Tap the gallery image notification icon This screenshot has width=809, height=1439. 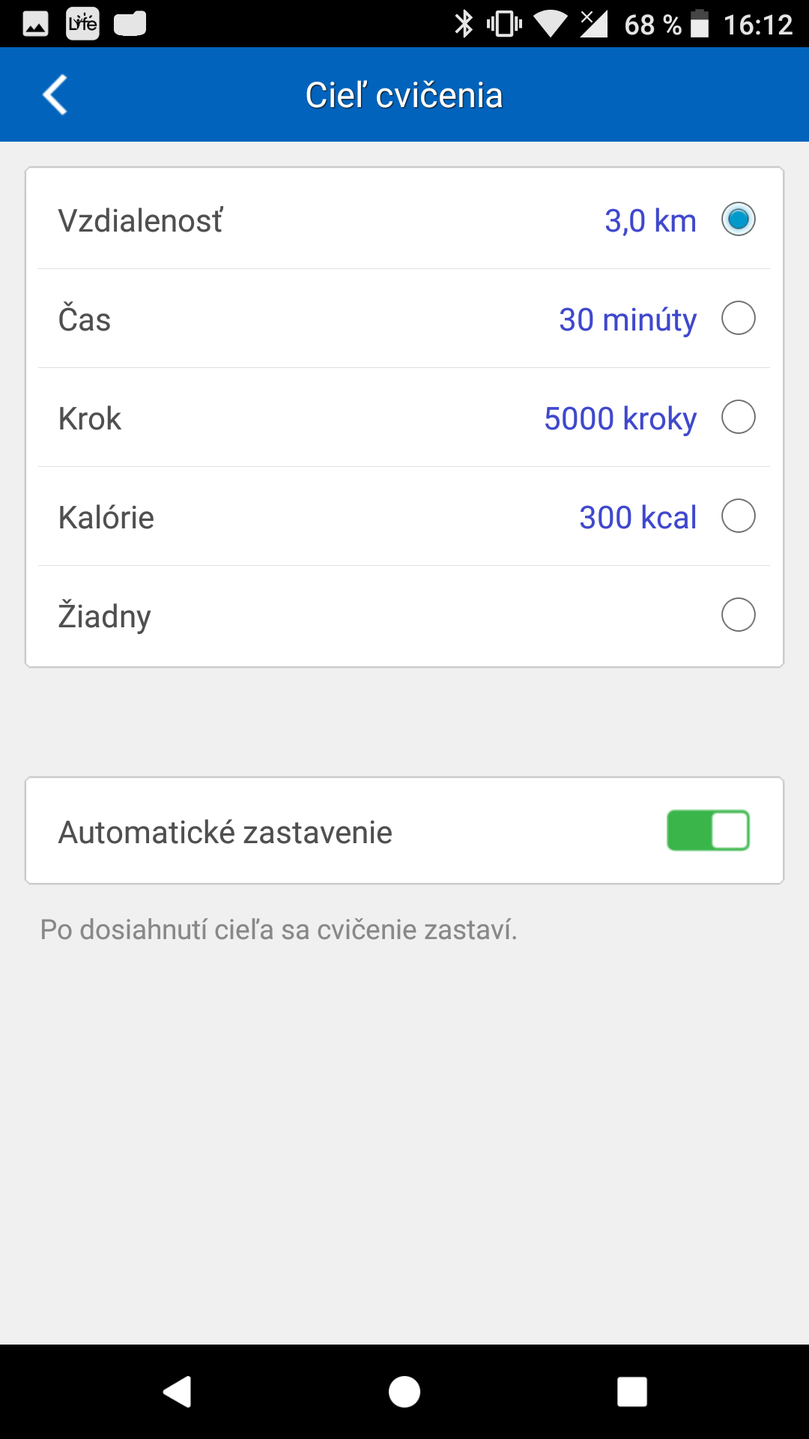35,24
